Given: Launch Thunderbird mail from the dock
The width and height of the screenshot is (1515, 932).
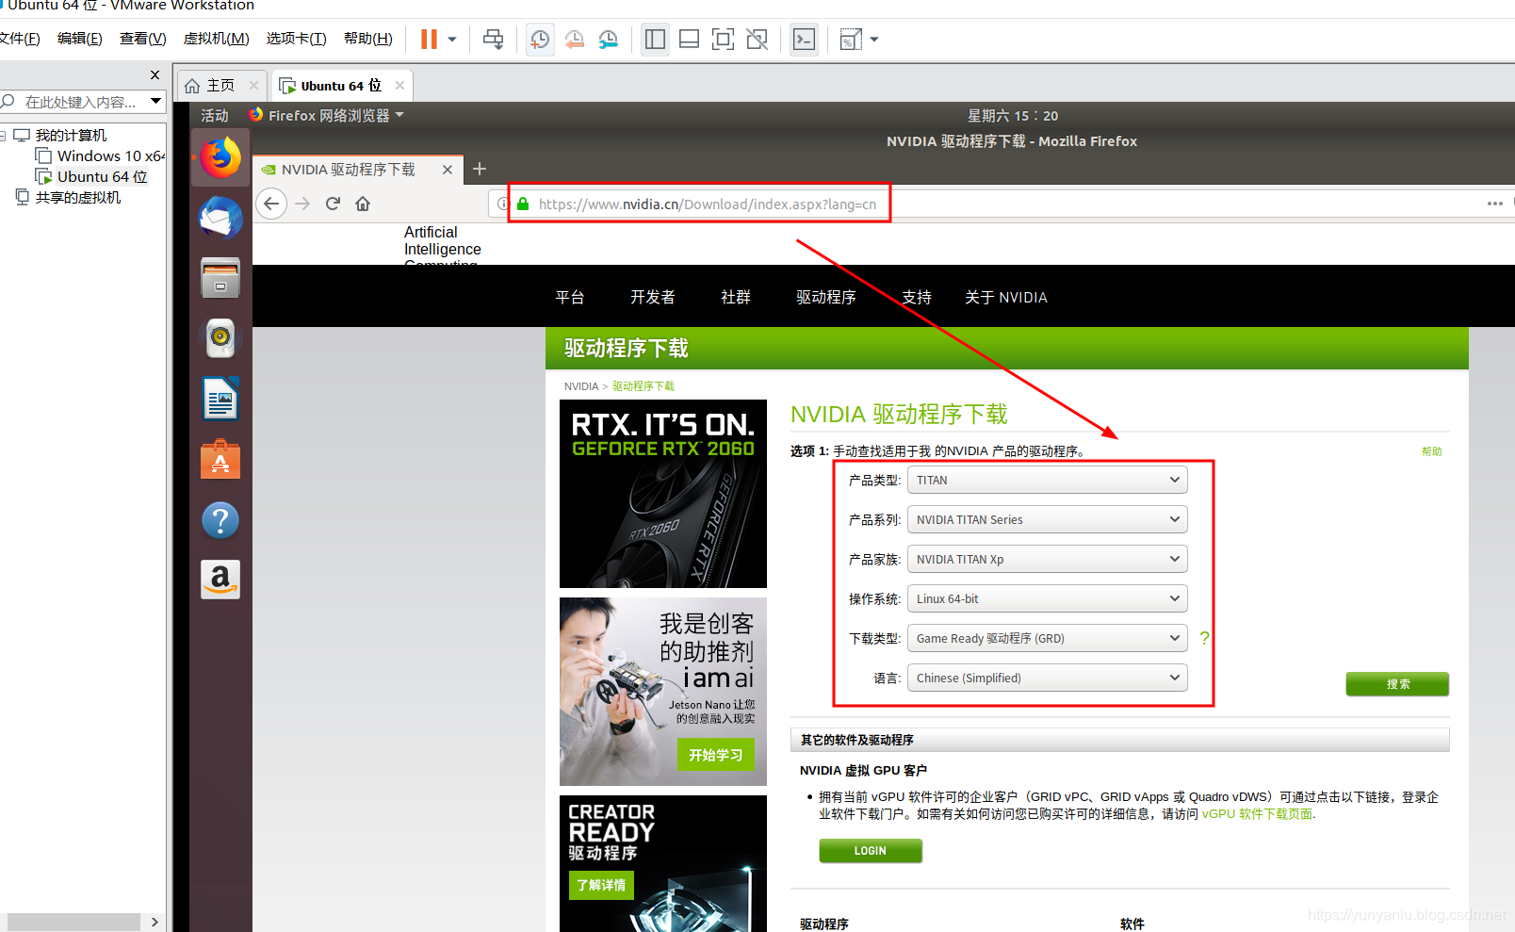Looking at the screenshot, I should click(220, 218).
